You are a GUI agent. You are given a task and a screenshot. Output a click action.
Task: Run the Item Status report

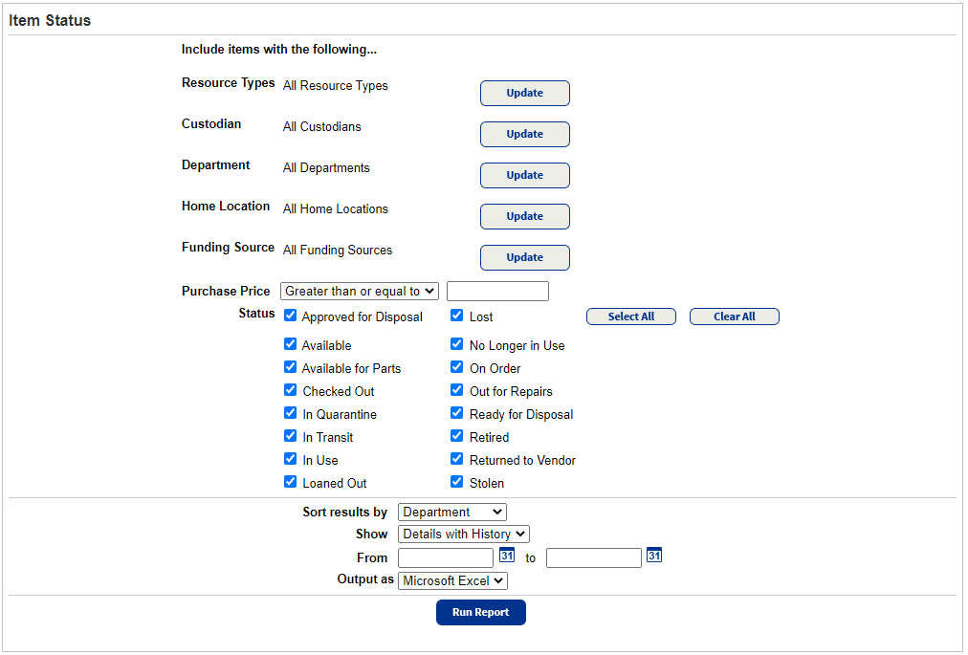tap(480, 612)
